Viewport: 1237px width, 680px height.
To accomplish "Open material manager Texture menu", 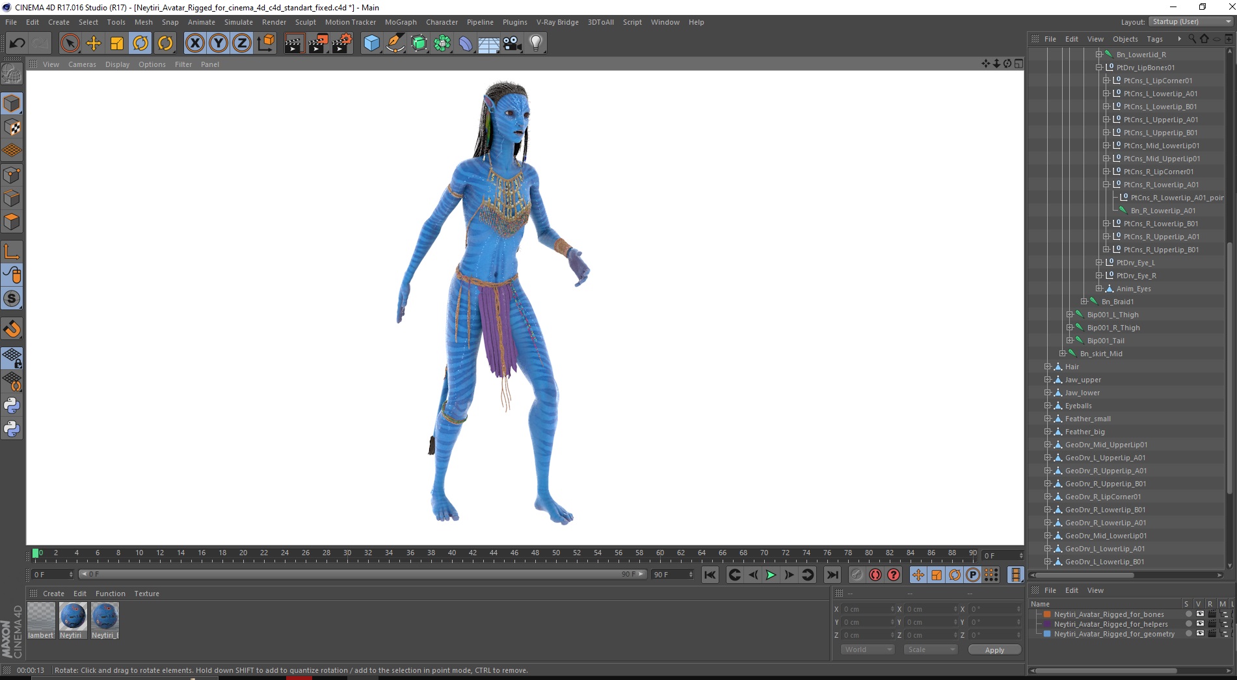I will [x=146, y=594].
